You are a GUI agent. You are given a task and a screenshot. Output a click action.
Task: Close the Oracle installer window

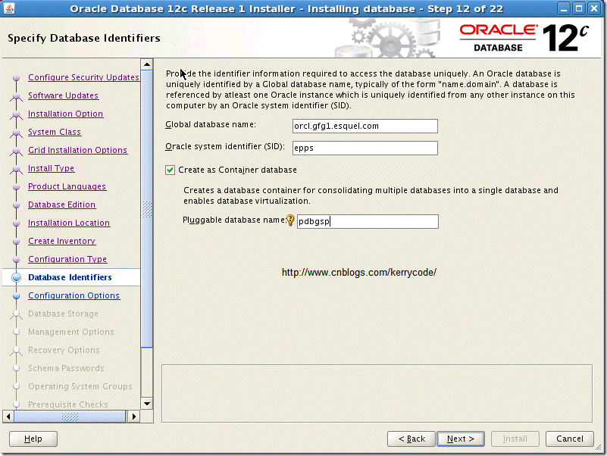(x=594, y=8)
